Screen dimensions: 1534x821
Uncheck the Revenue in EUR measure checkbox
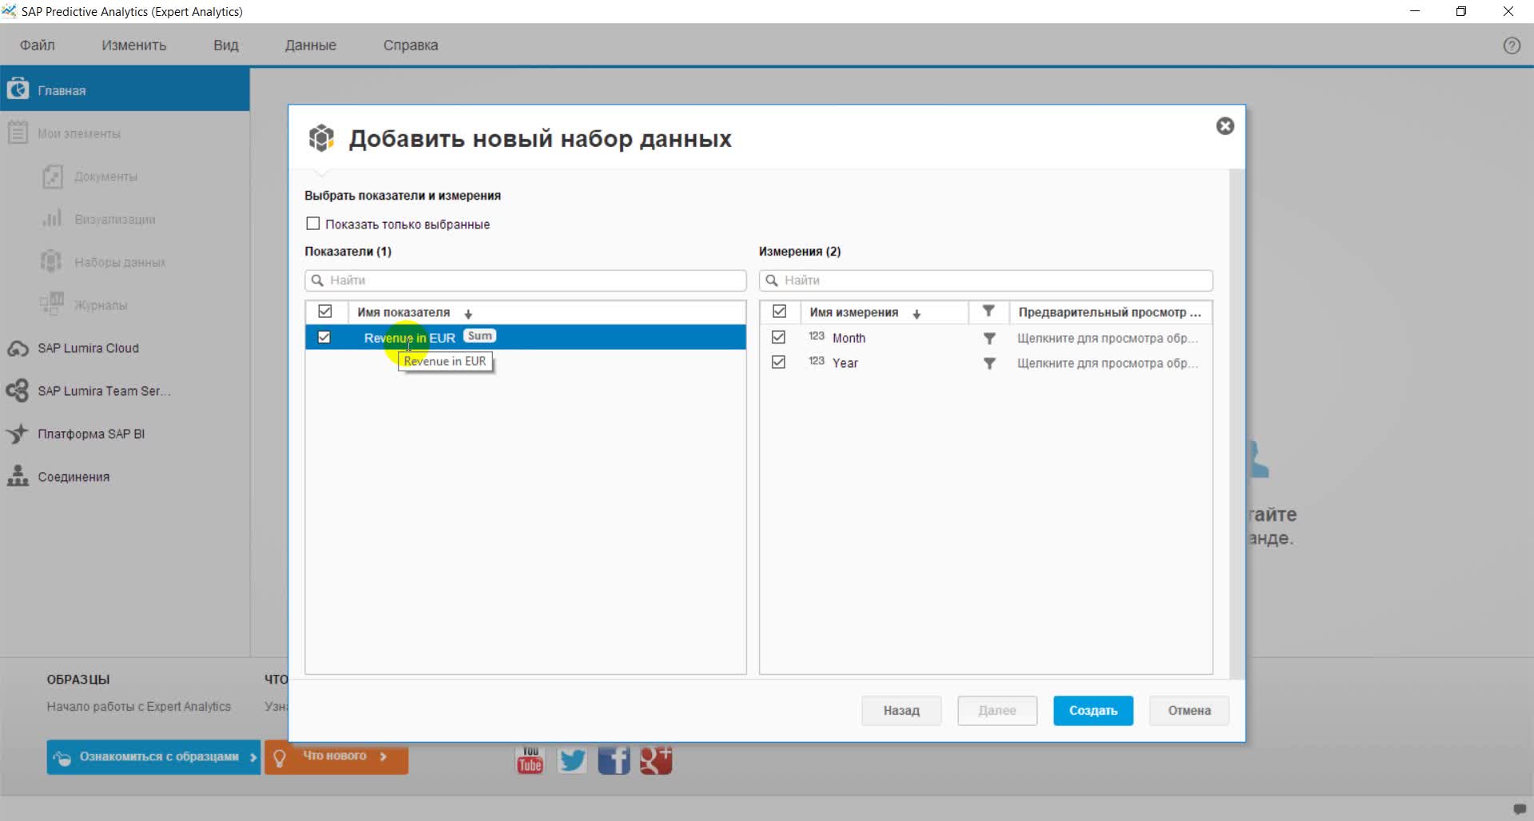coord(324,337)
